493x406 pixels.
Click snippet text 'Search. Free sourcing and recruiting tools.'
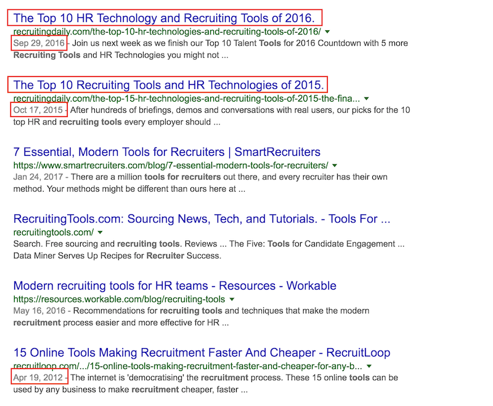click(x=97, y=244)
